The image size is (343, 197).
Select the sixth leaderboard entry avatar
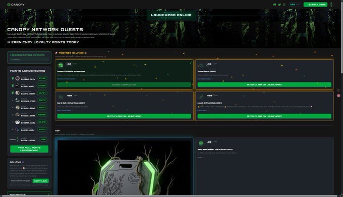click(x=18, y=115)
